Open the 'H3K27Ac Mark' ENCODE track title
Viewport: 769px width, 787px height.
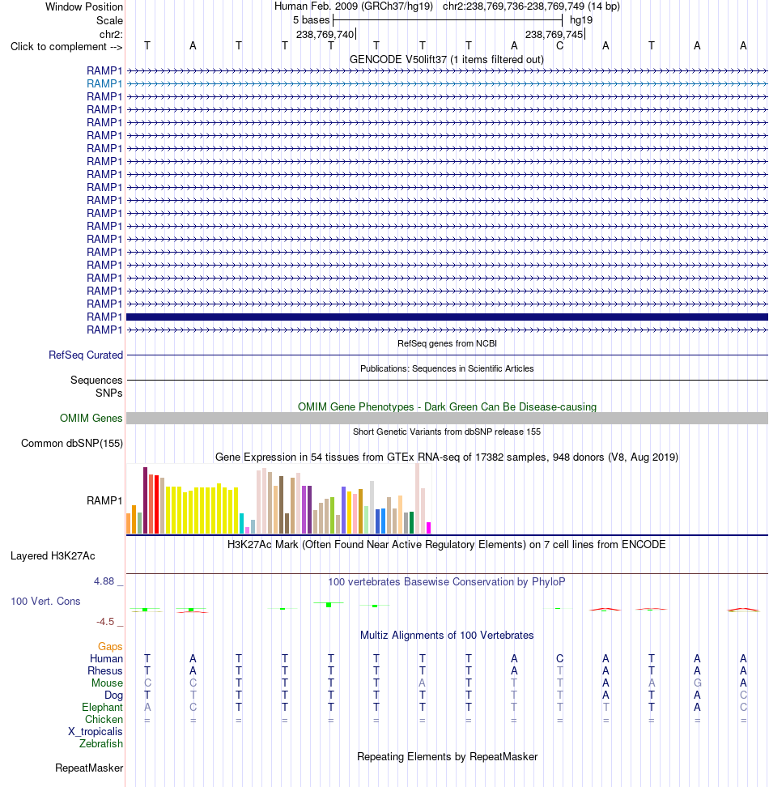[x=447, y=545]
